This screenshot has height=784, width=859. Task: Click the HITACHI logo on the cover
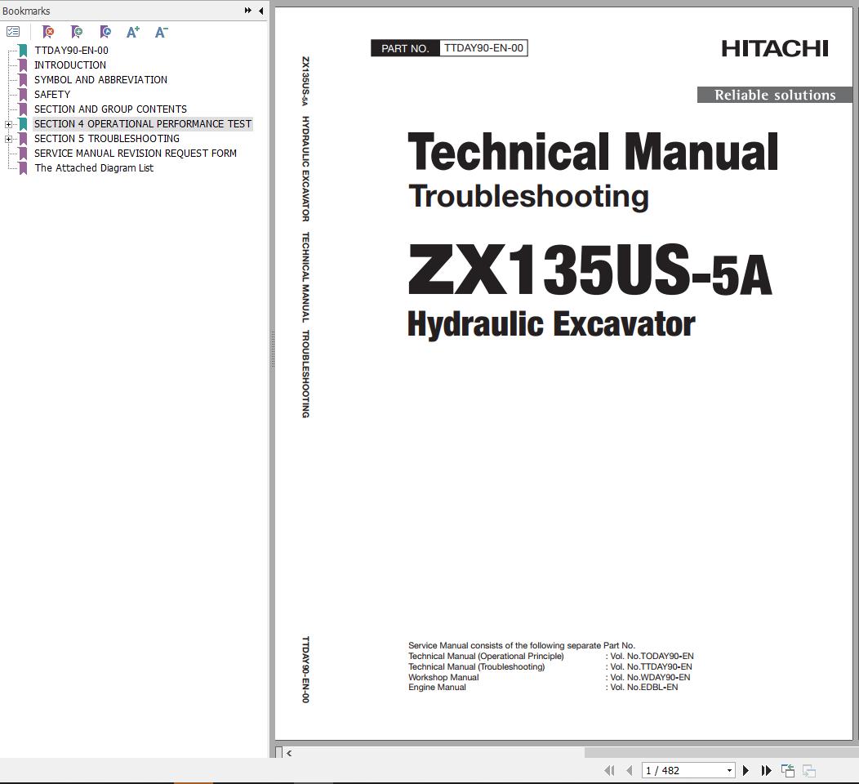coord(775,49)
